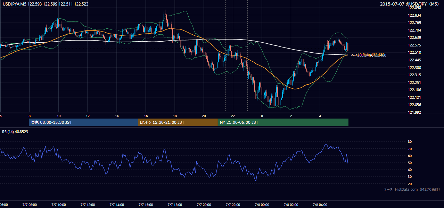Click the 122.704 price axis label
This screenshot has width=444, height=208.
pyautogui.click(x=414, y=30)
